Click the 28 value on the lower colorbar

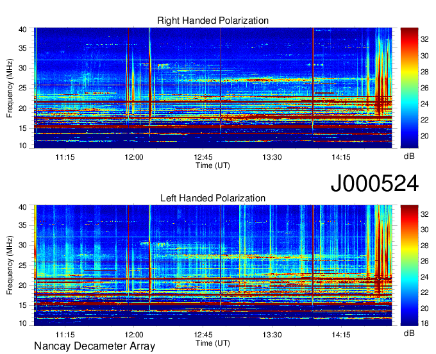click(424, 246)
